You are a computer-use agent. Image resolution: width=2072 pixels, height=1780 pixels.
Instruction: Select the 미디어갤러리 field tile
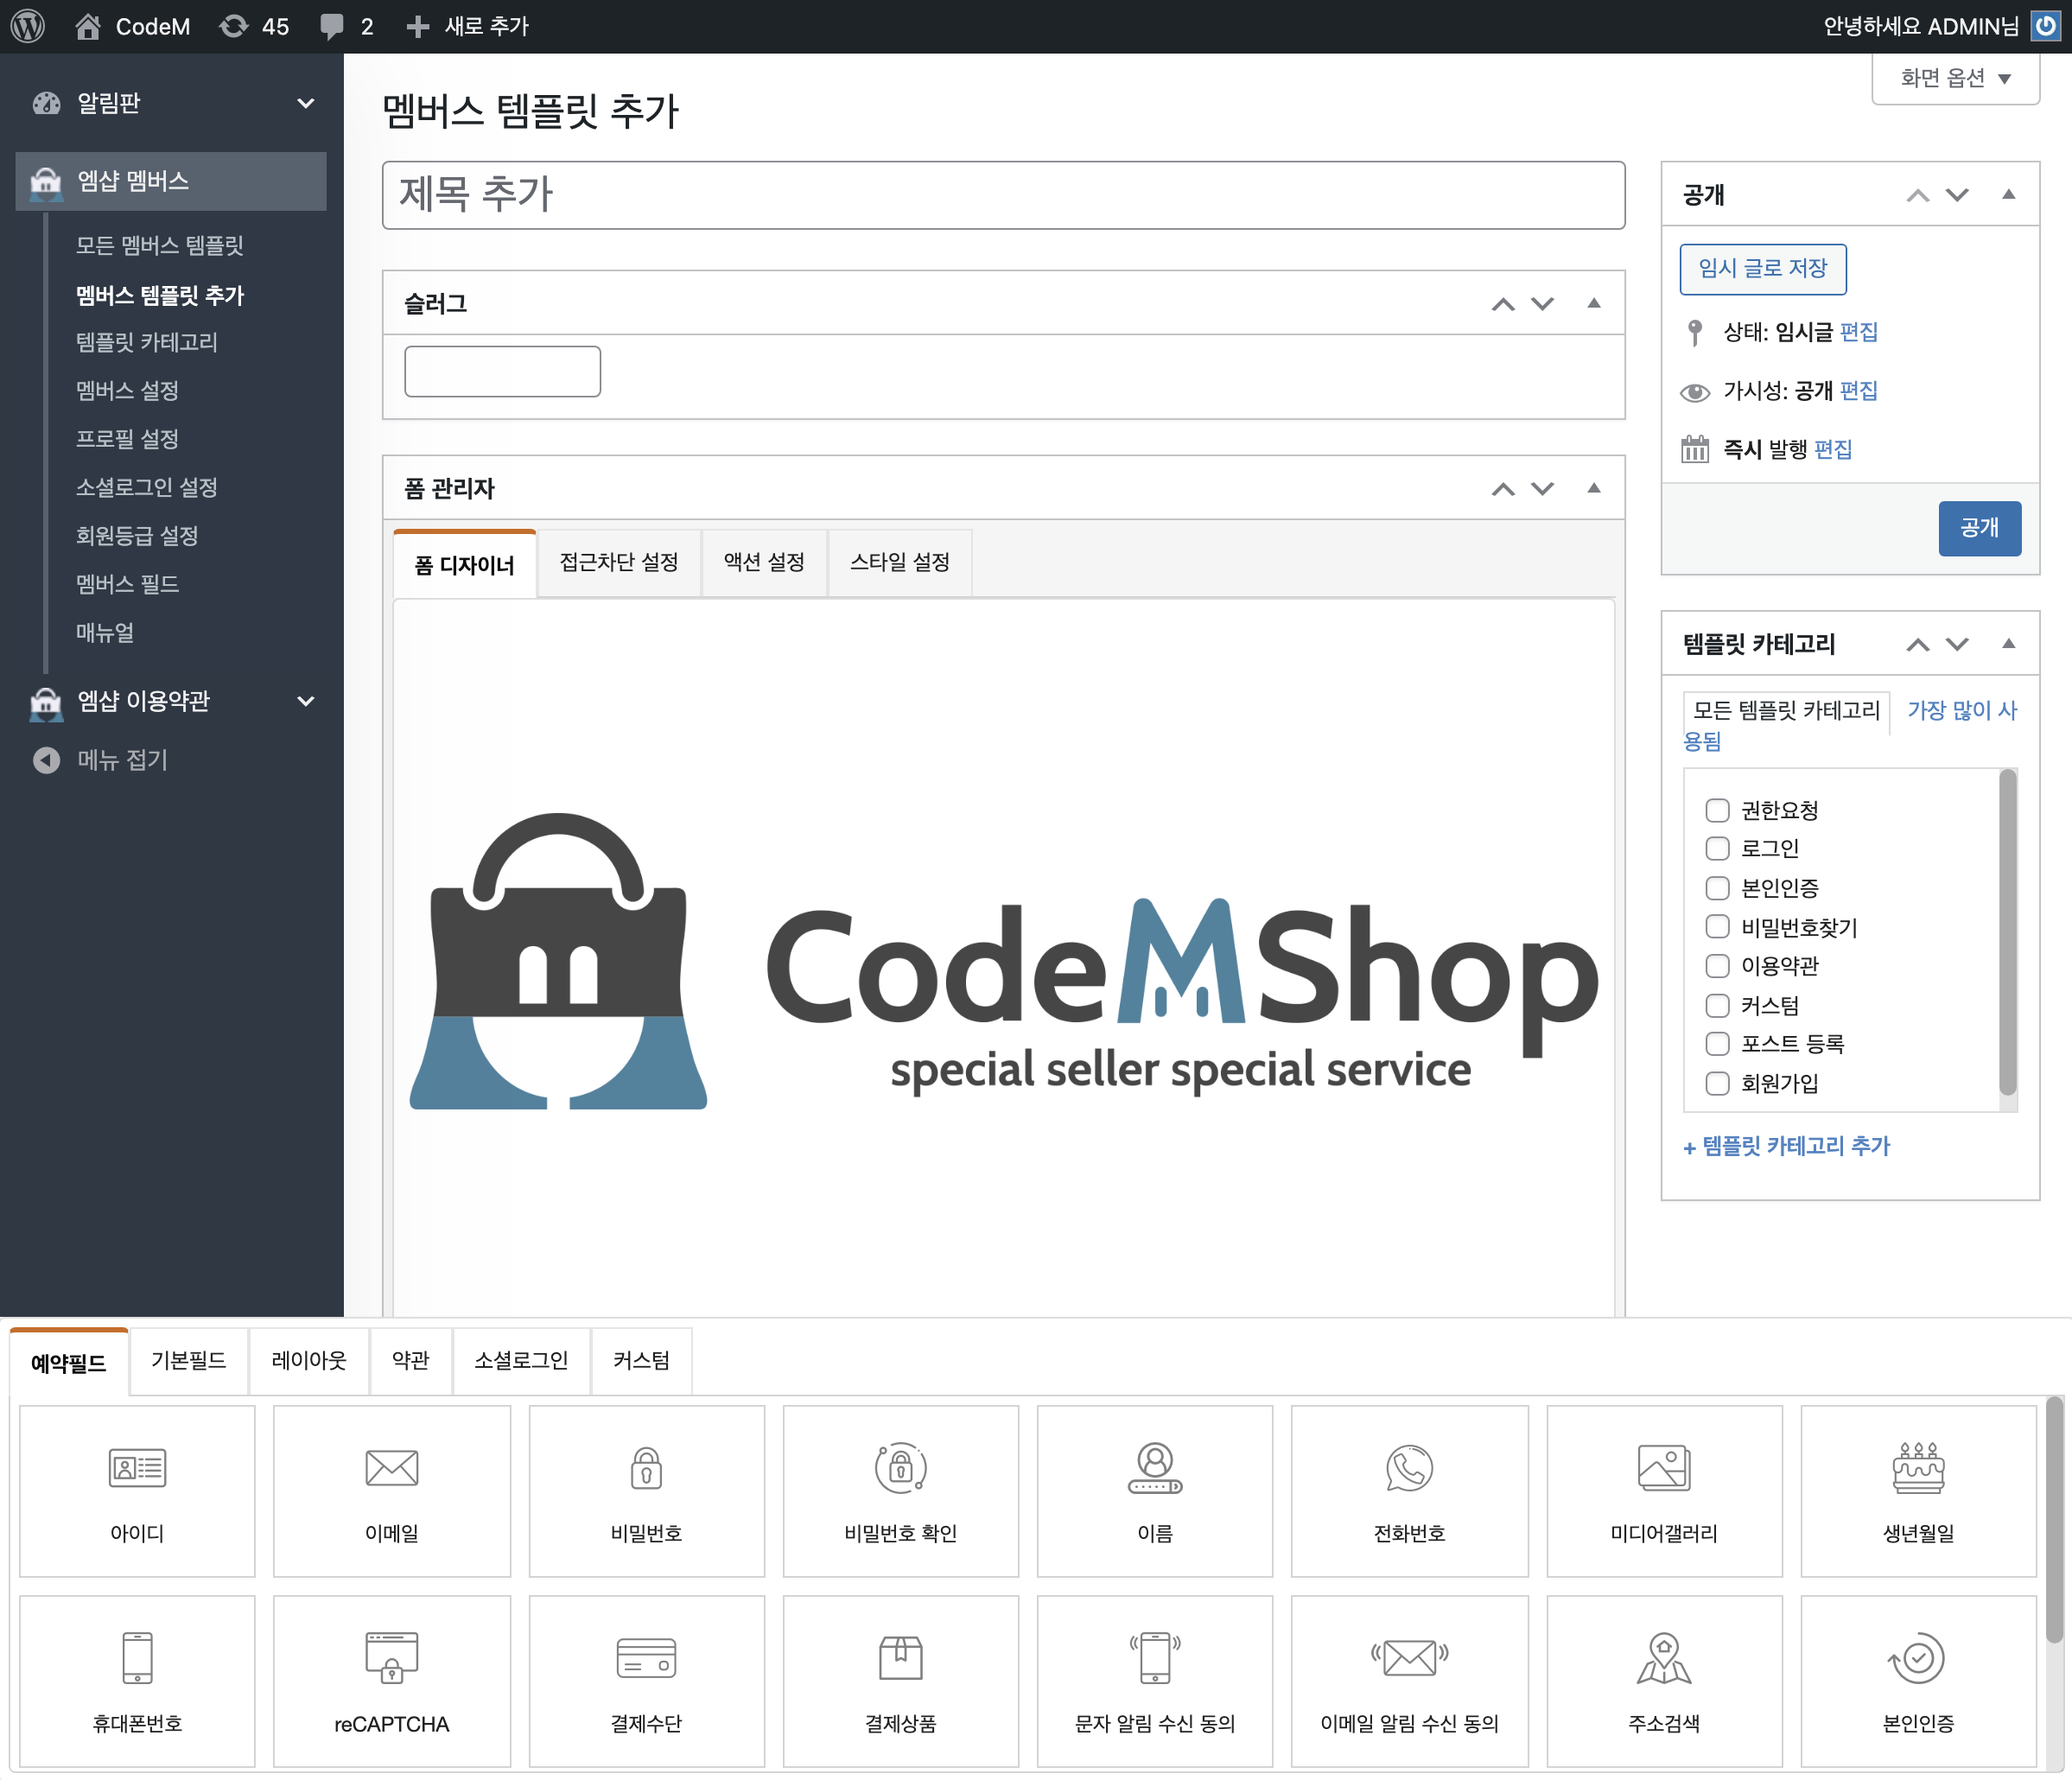pos(1664,1491)
